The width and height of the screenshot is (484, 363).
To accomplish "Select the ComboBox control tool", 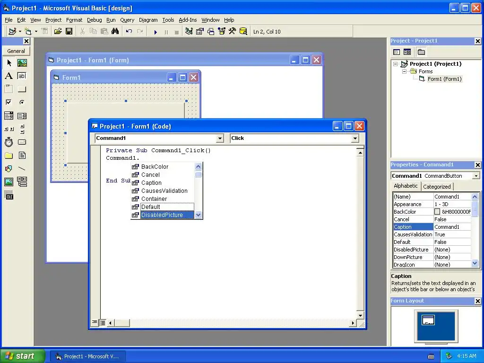I will click(x=9, y=116).
